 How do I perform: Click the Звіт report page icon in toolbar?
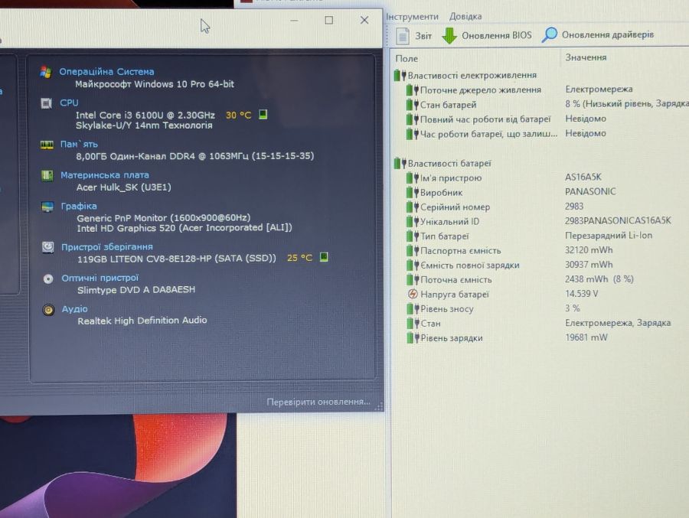(403, 36)
